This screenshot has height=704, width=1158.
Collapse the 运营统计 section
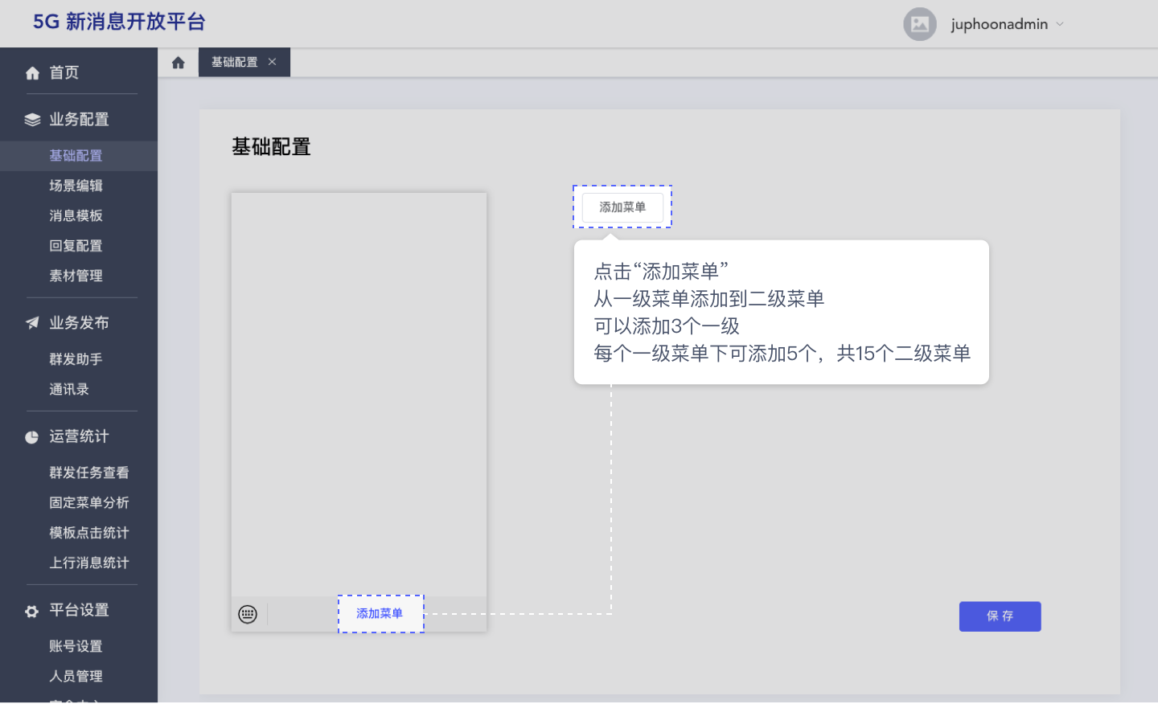(x=78, y=436)
